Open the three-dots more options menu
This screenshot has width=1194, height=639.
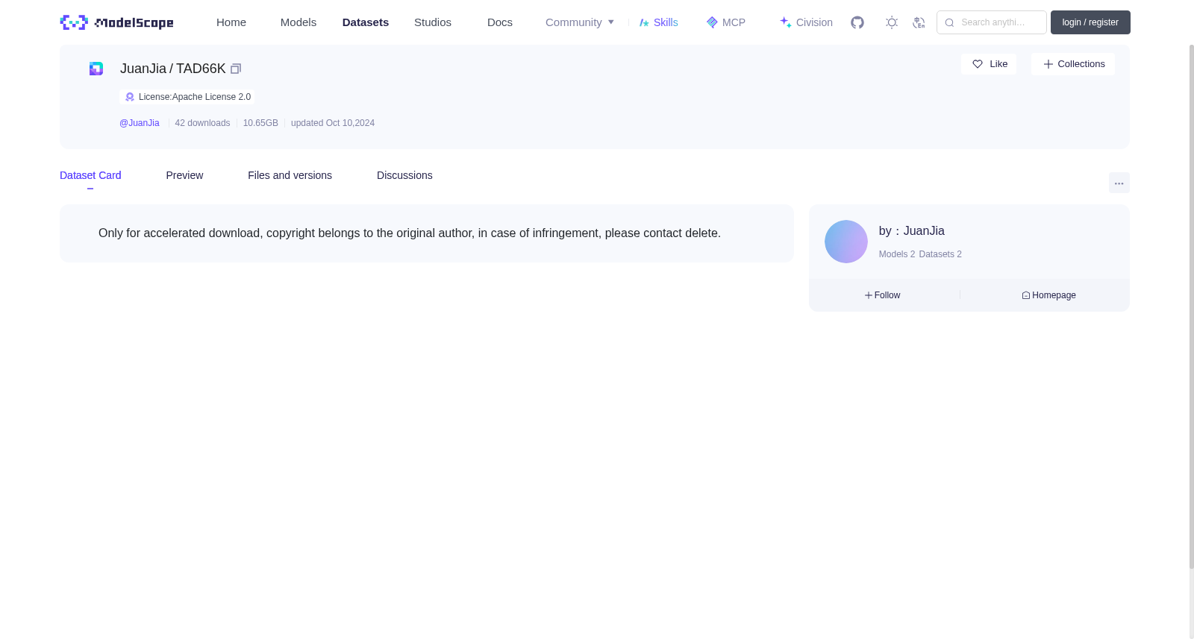(1119, 183)
